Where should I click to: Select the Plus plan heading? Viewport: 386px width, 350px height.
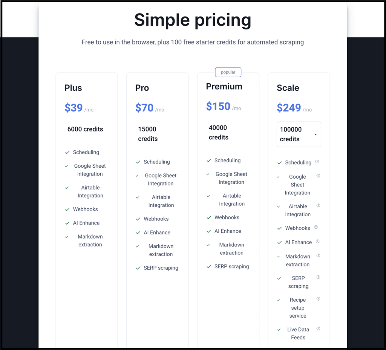[x=73, y=88]
